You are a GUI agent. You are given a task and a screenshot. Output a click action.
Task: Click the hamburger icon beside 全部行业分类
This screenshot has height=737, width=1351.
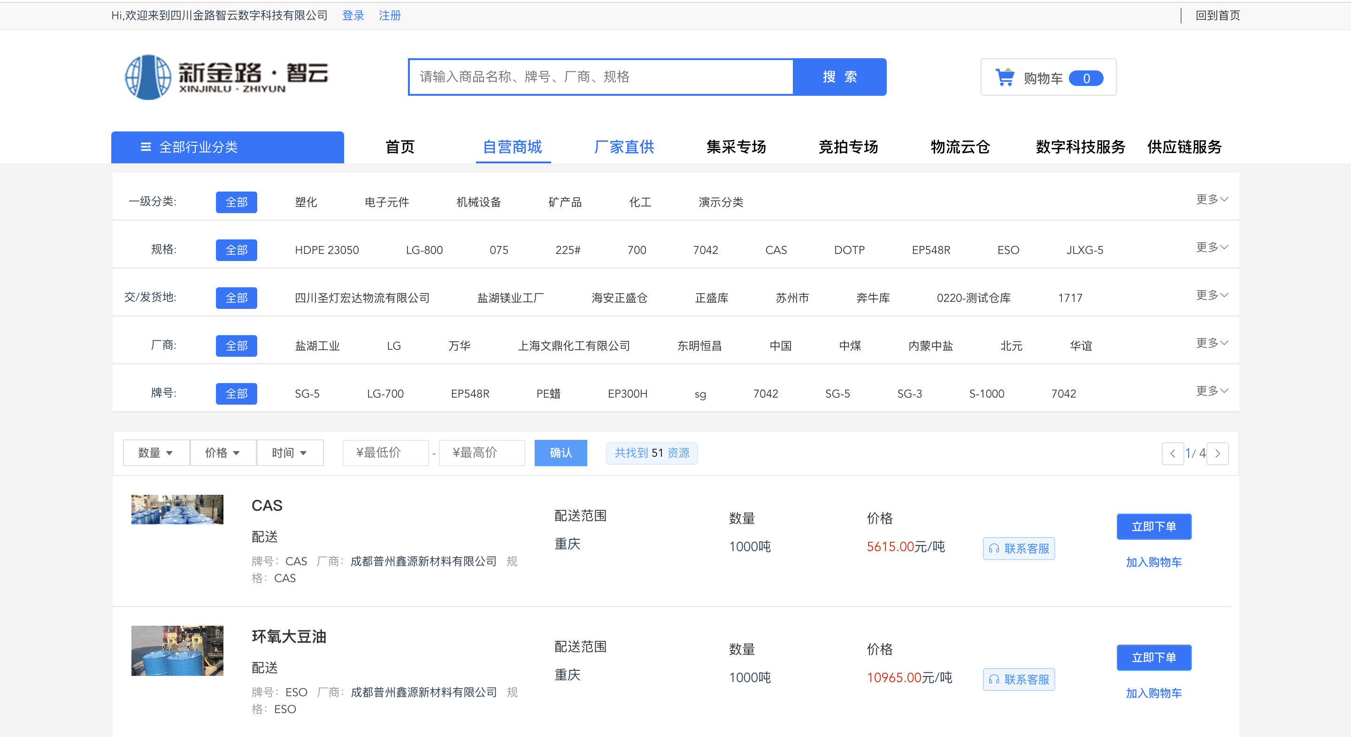[x=146, y=147]
